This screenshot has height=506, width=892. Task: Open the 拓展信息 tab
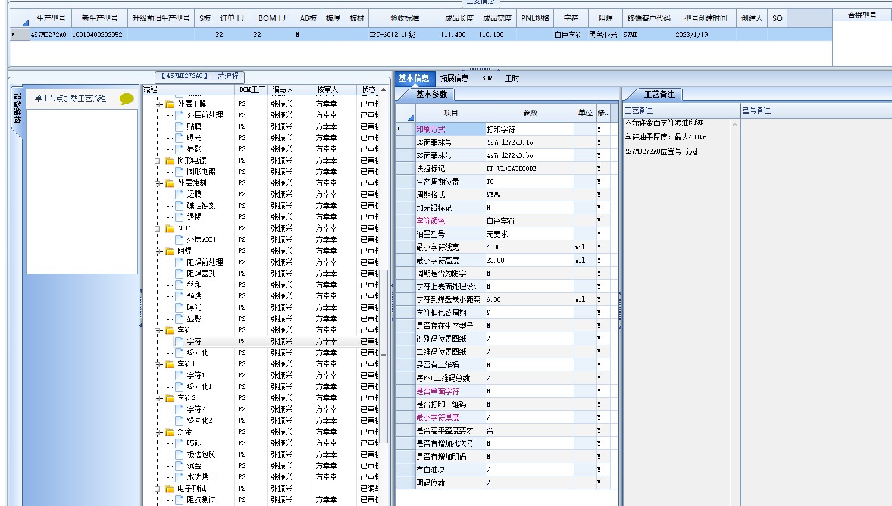[x=454, y=78]
